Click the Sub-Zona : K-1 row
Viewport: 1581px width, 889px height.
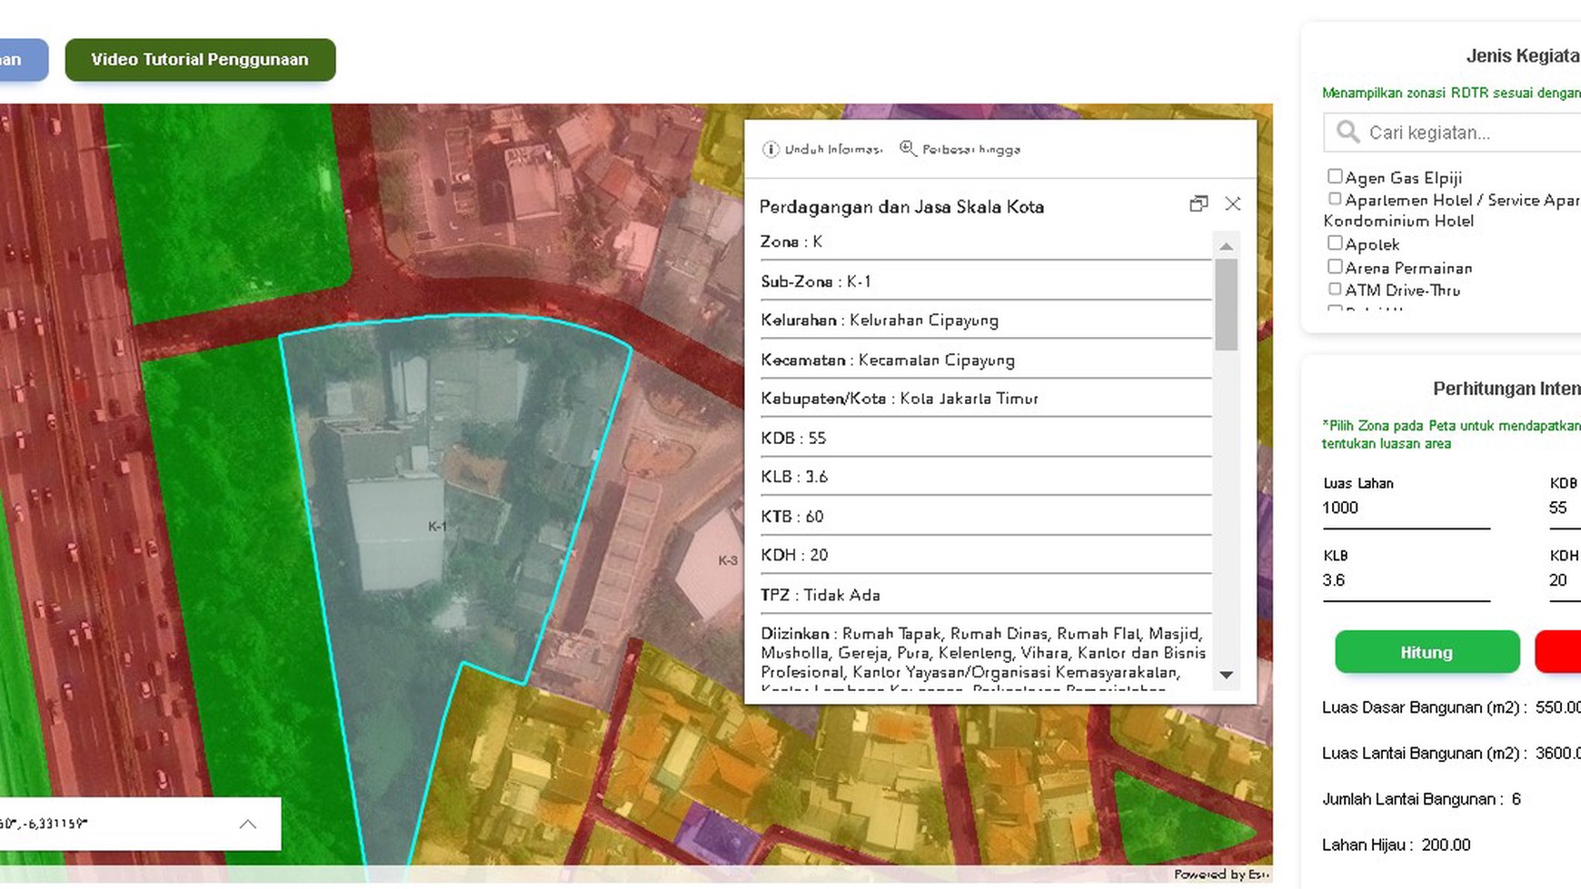(x=986, y=282)
